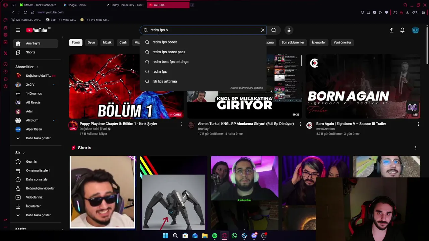This screenshot has height=241, width=429.
Task: Open the YouTube guide hamburger menu
Action: (x=18, y=30)
